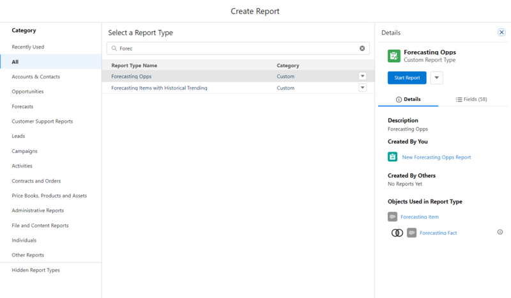Image resolution: width=511 pixels, height=298 pixels.
Task: Expand the arrow next to Start Report
Action: pos(437,77)
